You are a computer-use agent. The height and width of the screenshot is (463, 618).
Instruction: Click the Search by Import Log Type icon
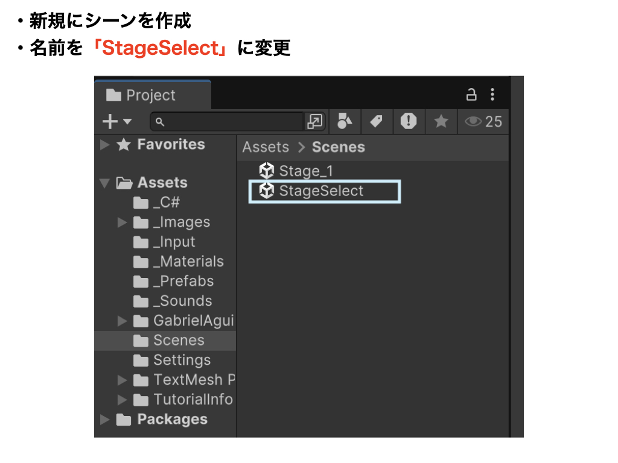[409, 122]
